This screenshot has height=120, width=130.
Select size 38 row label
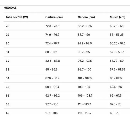coord(8,104)
